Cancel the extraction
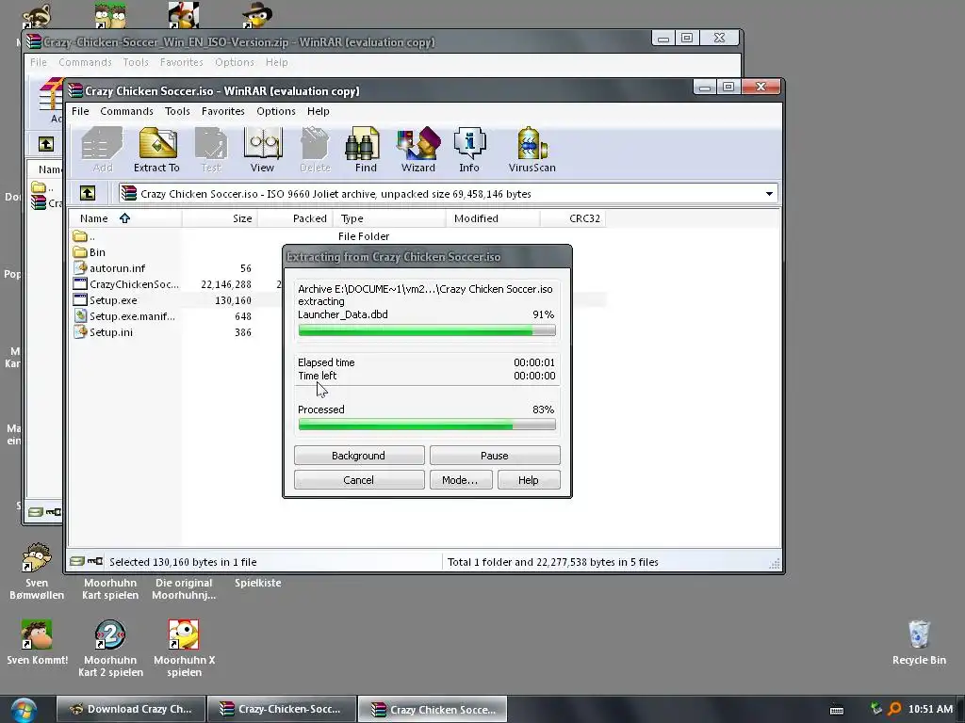965x723 pixels. click(x=359, y=480)
